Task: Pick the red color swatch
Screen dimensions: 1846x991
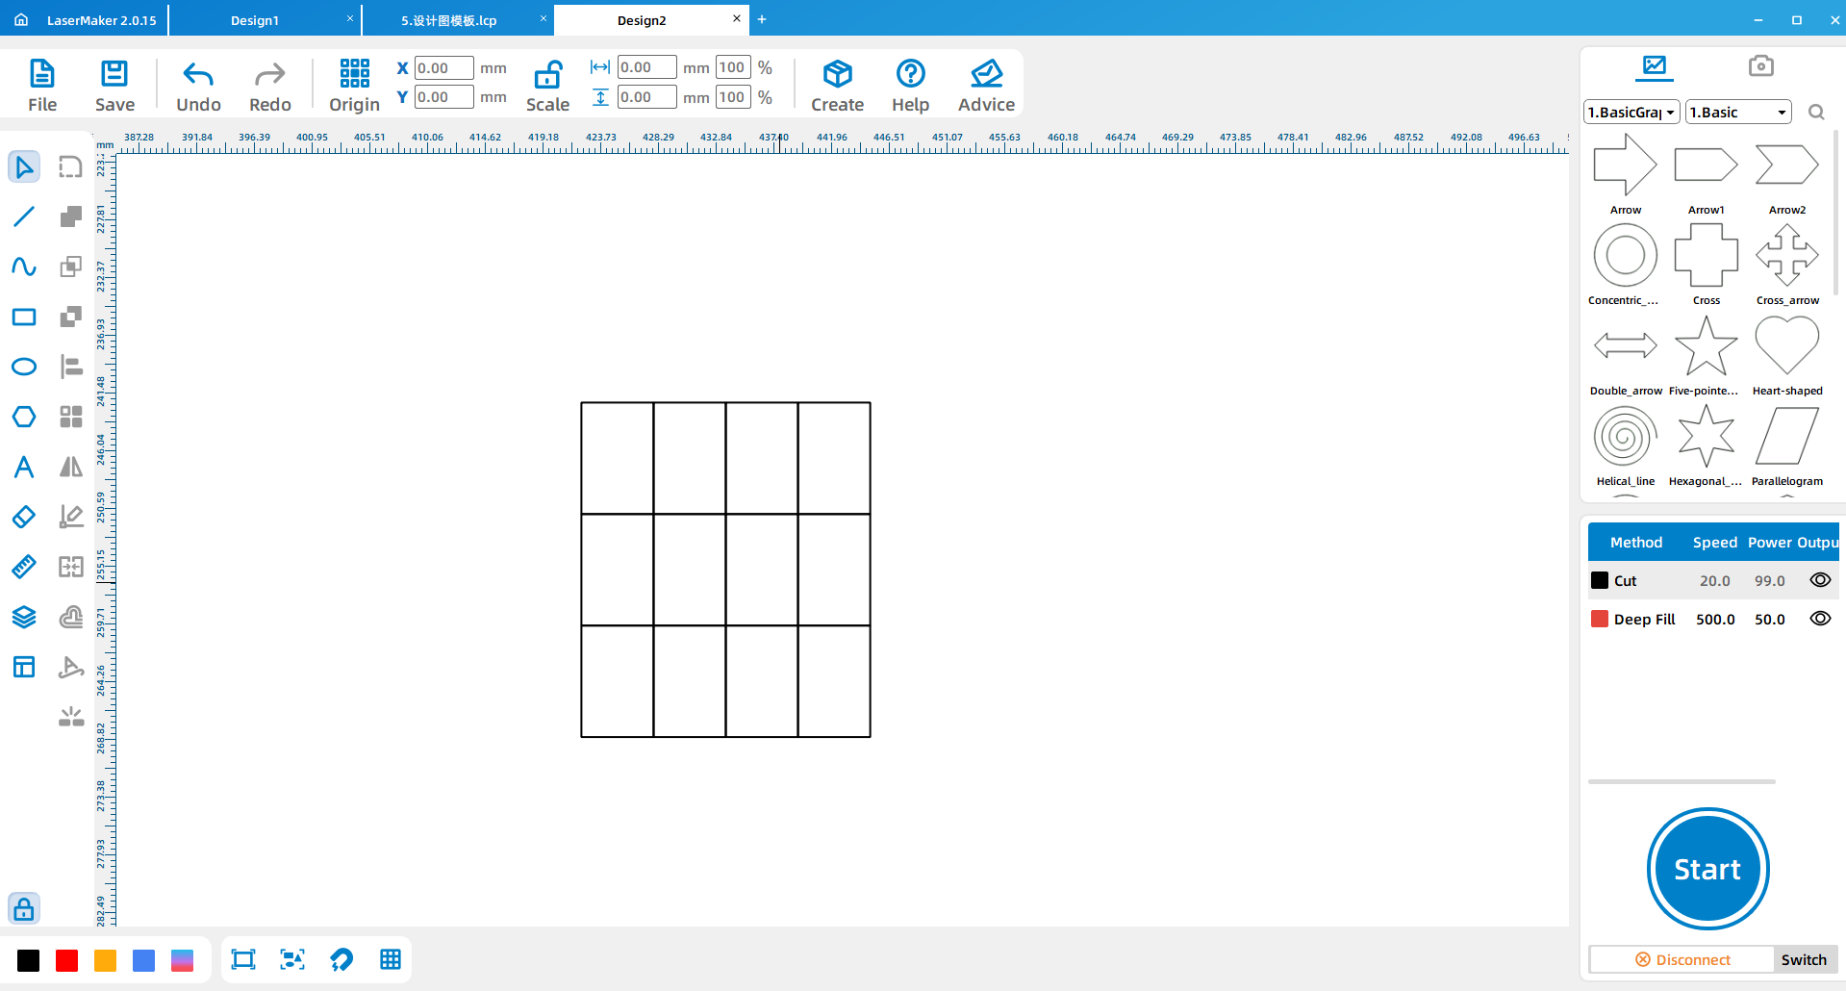Action: [67, 960]
